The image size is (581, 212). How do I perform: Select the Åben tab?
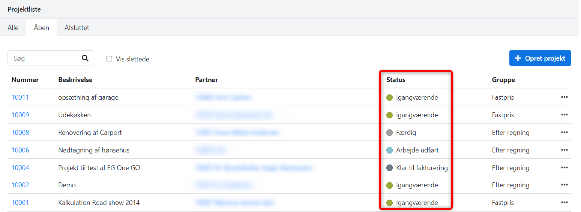[41, 28]
